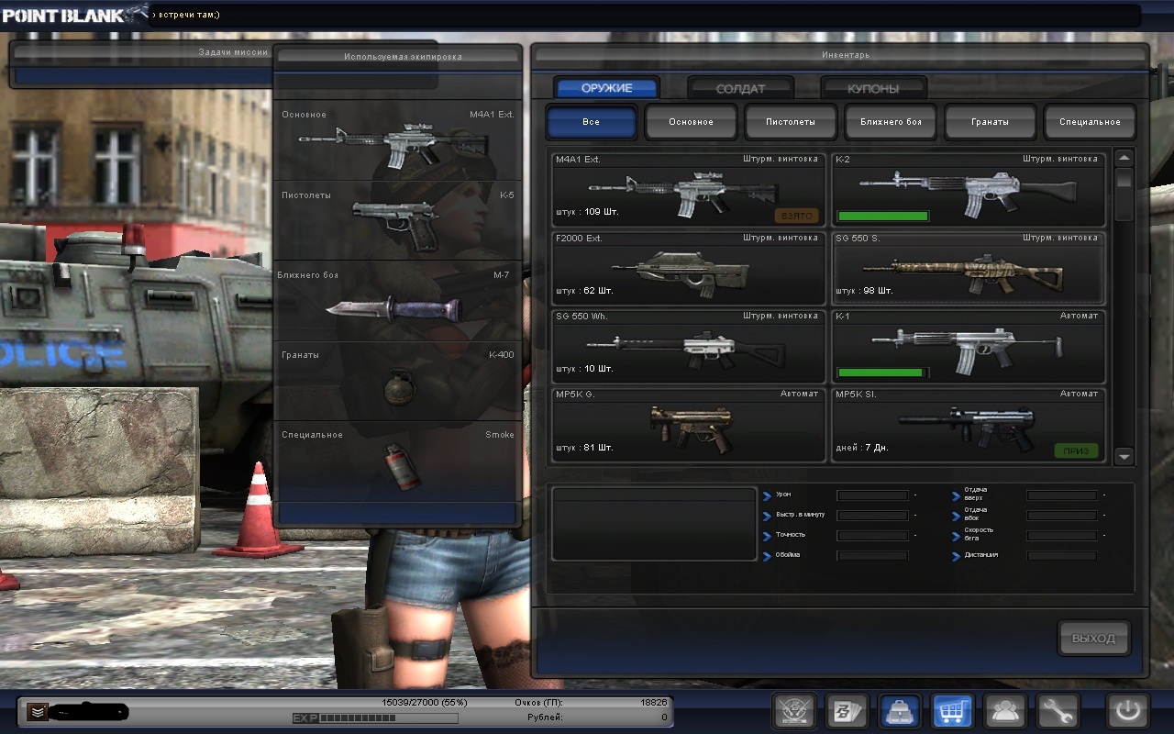1174x734 pixels.
Task: Open the inventory bag icon in bottom bar
Action: pos(900,711)
